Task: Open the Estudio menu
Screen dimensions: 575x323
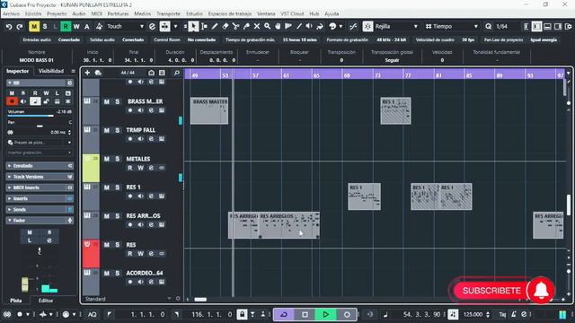Action: tap(194, 13)
